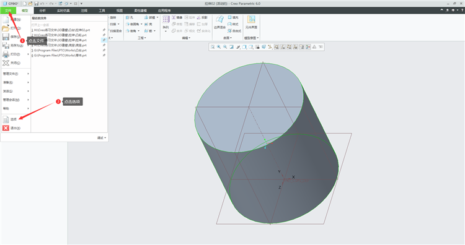The image size is (465, 245).
Task: Click the Component Interface ribbon icon
Action: [251, 20]
